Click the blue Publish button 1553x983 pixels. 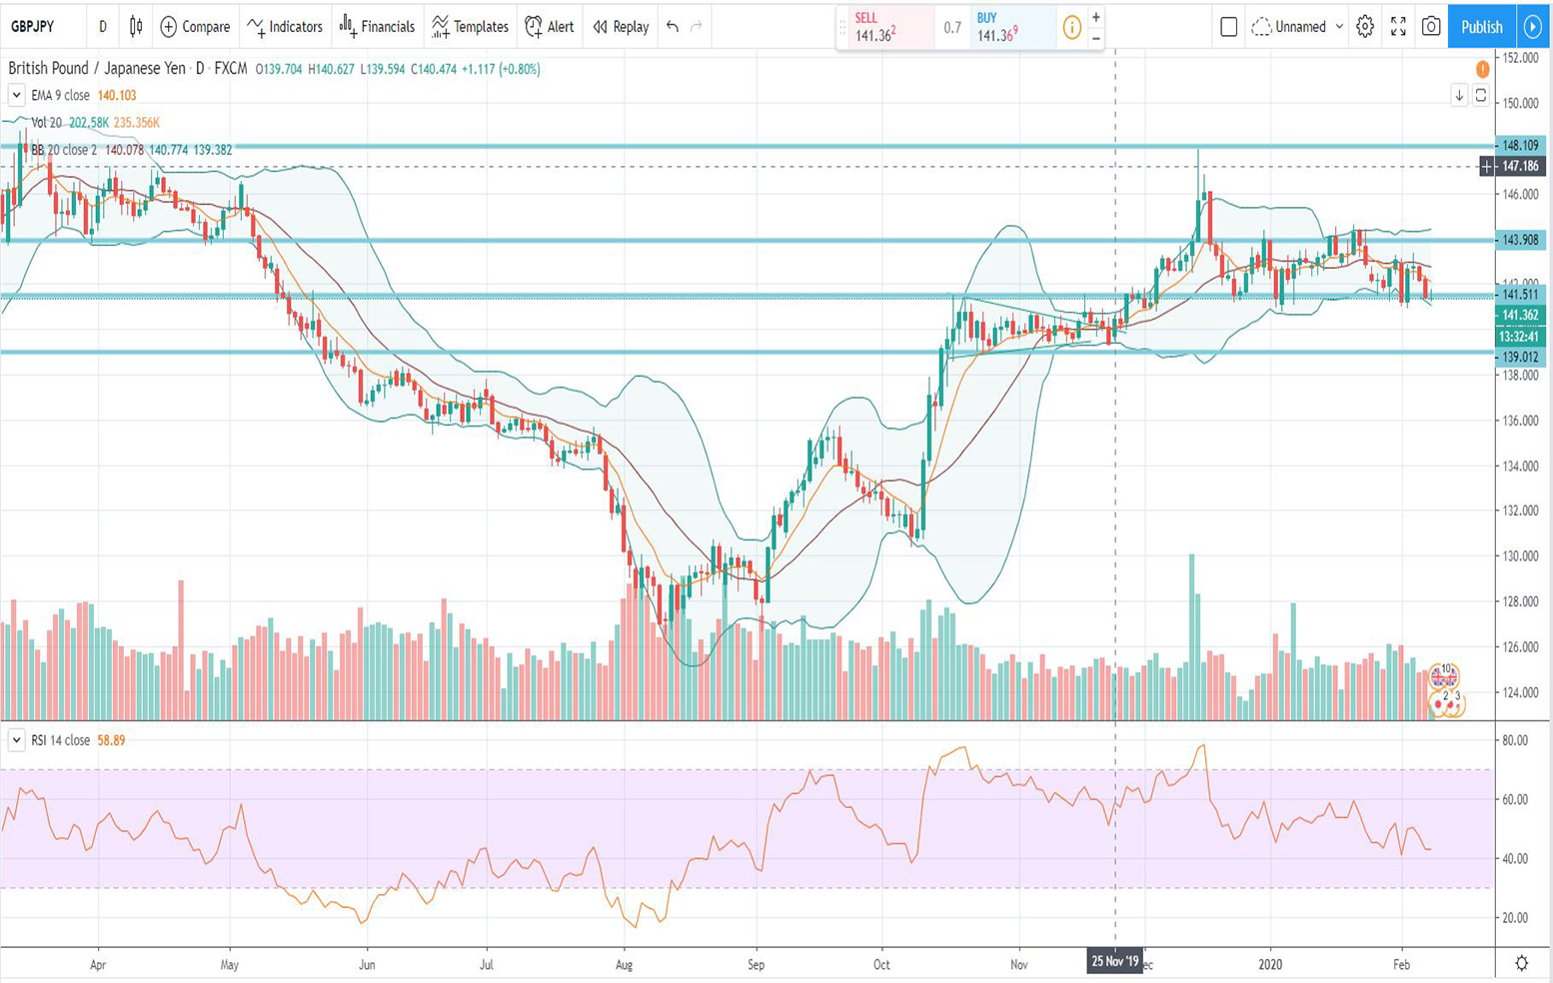point(1480,27)
